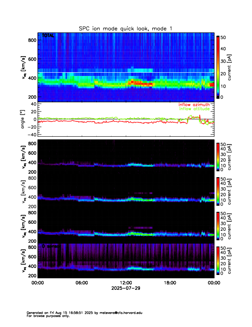
Task: Click the 'angle [°]' axis label
Action: click(23, 119)
